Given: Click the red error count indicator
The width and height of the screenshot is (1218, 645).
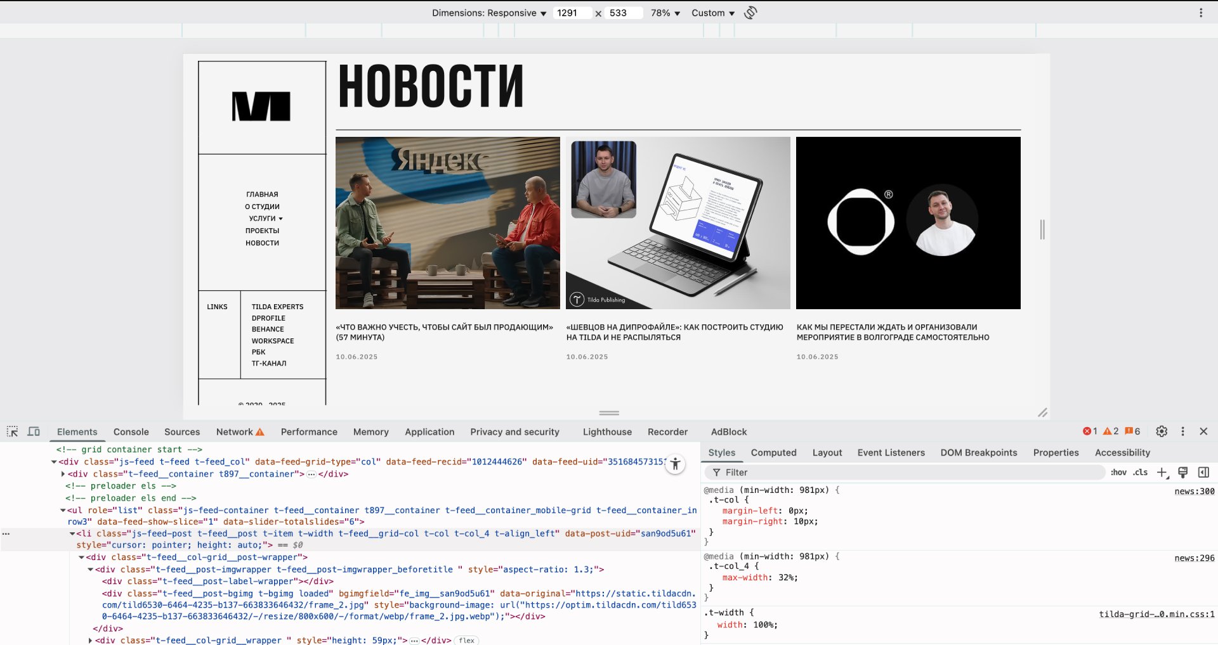Looking at the screenshot, I should point(1090,431).
